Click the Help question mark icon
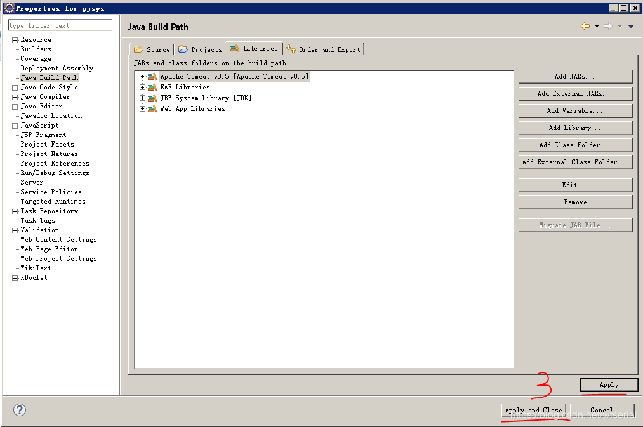 point(20,410)
